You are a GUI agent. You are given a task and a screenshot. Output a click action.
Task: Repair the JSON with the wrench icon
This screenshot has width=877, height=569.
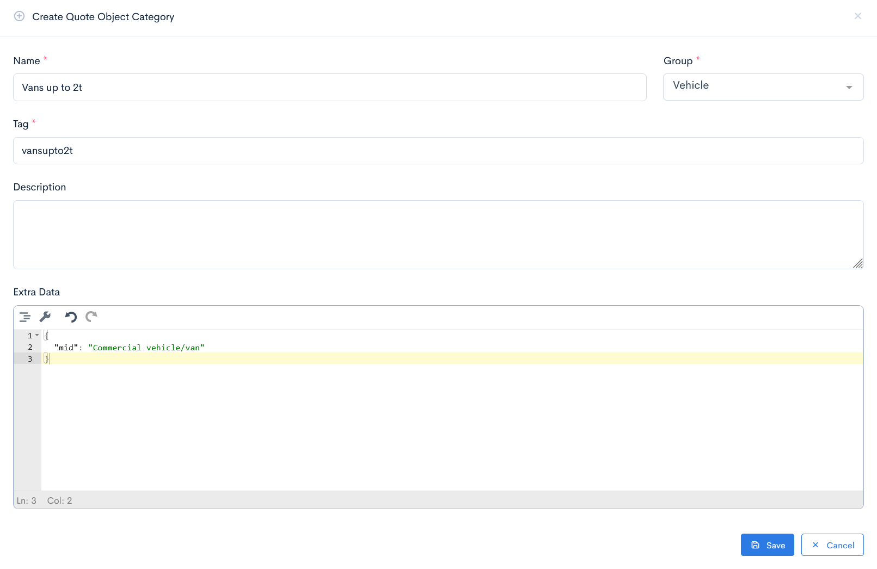(46, 317)
